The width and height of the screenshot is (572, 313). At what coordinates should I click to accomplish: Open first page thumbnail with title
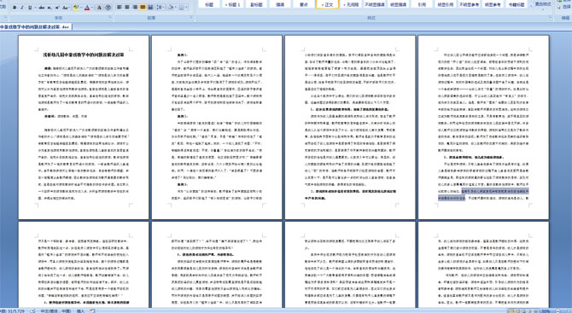point(84,127)
